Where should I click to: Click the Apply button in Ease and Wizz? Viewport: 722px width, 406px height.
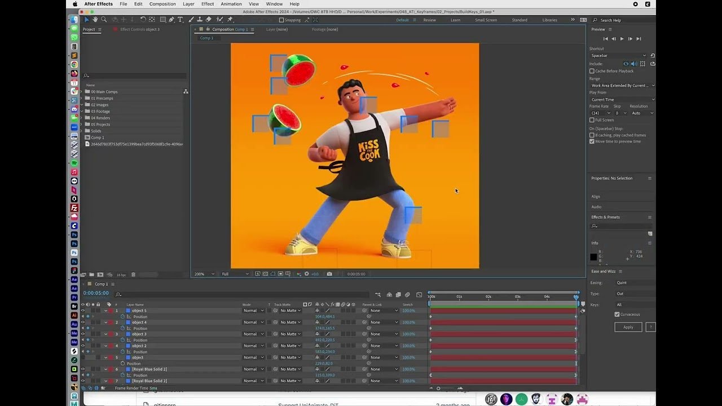pos(628,327)
